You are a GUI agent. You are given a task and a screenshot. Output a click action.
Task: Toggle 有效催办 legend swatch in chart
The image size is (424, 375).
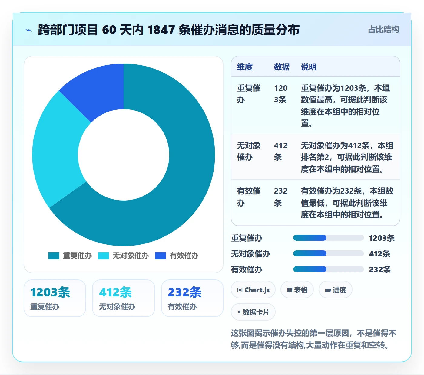click(x=161, y=256)
